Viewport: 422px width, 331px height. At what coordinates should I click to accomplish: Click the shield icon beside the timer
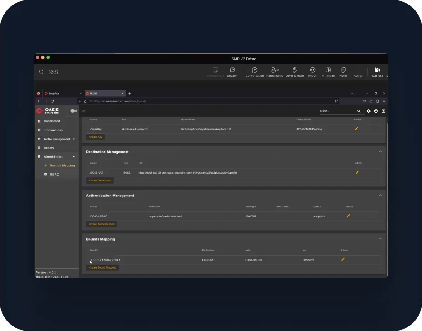pos(41,72)
